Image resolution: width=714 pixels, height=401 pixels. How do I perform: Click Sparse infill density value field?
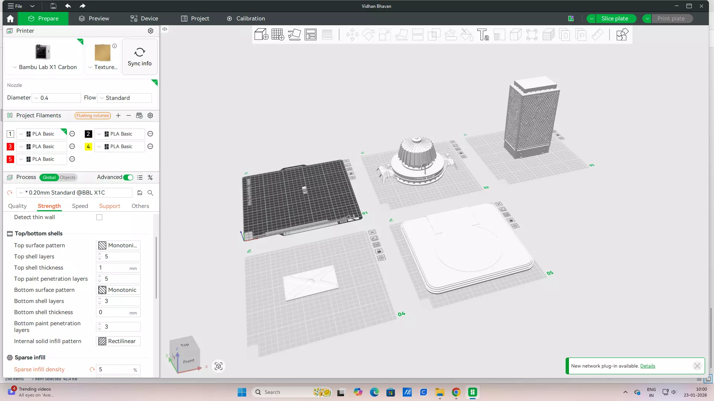(x=118, y=369)
